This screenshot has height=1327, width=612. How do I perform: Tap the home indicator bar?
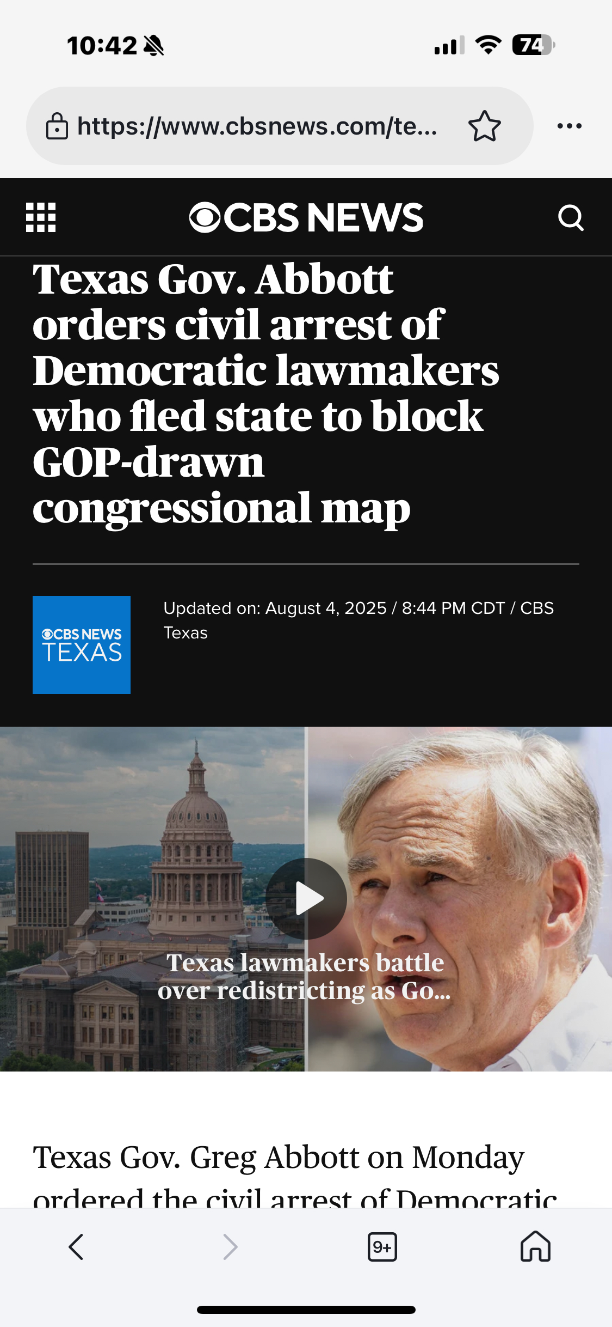pyautogui.click(x=306, y=1310)
